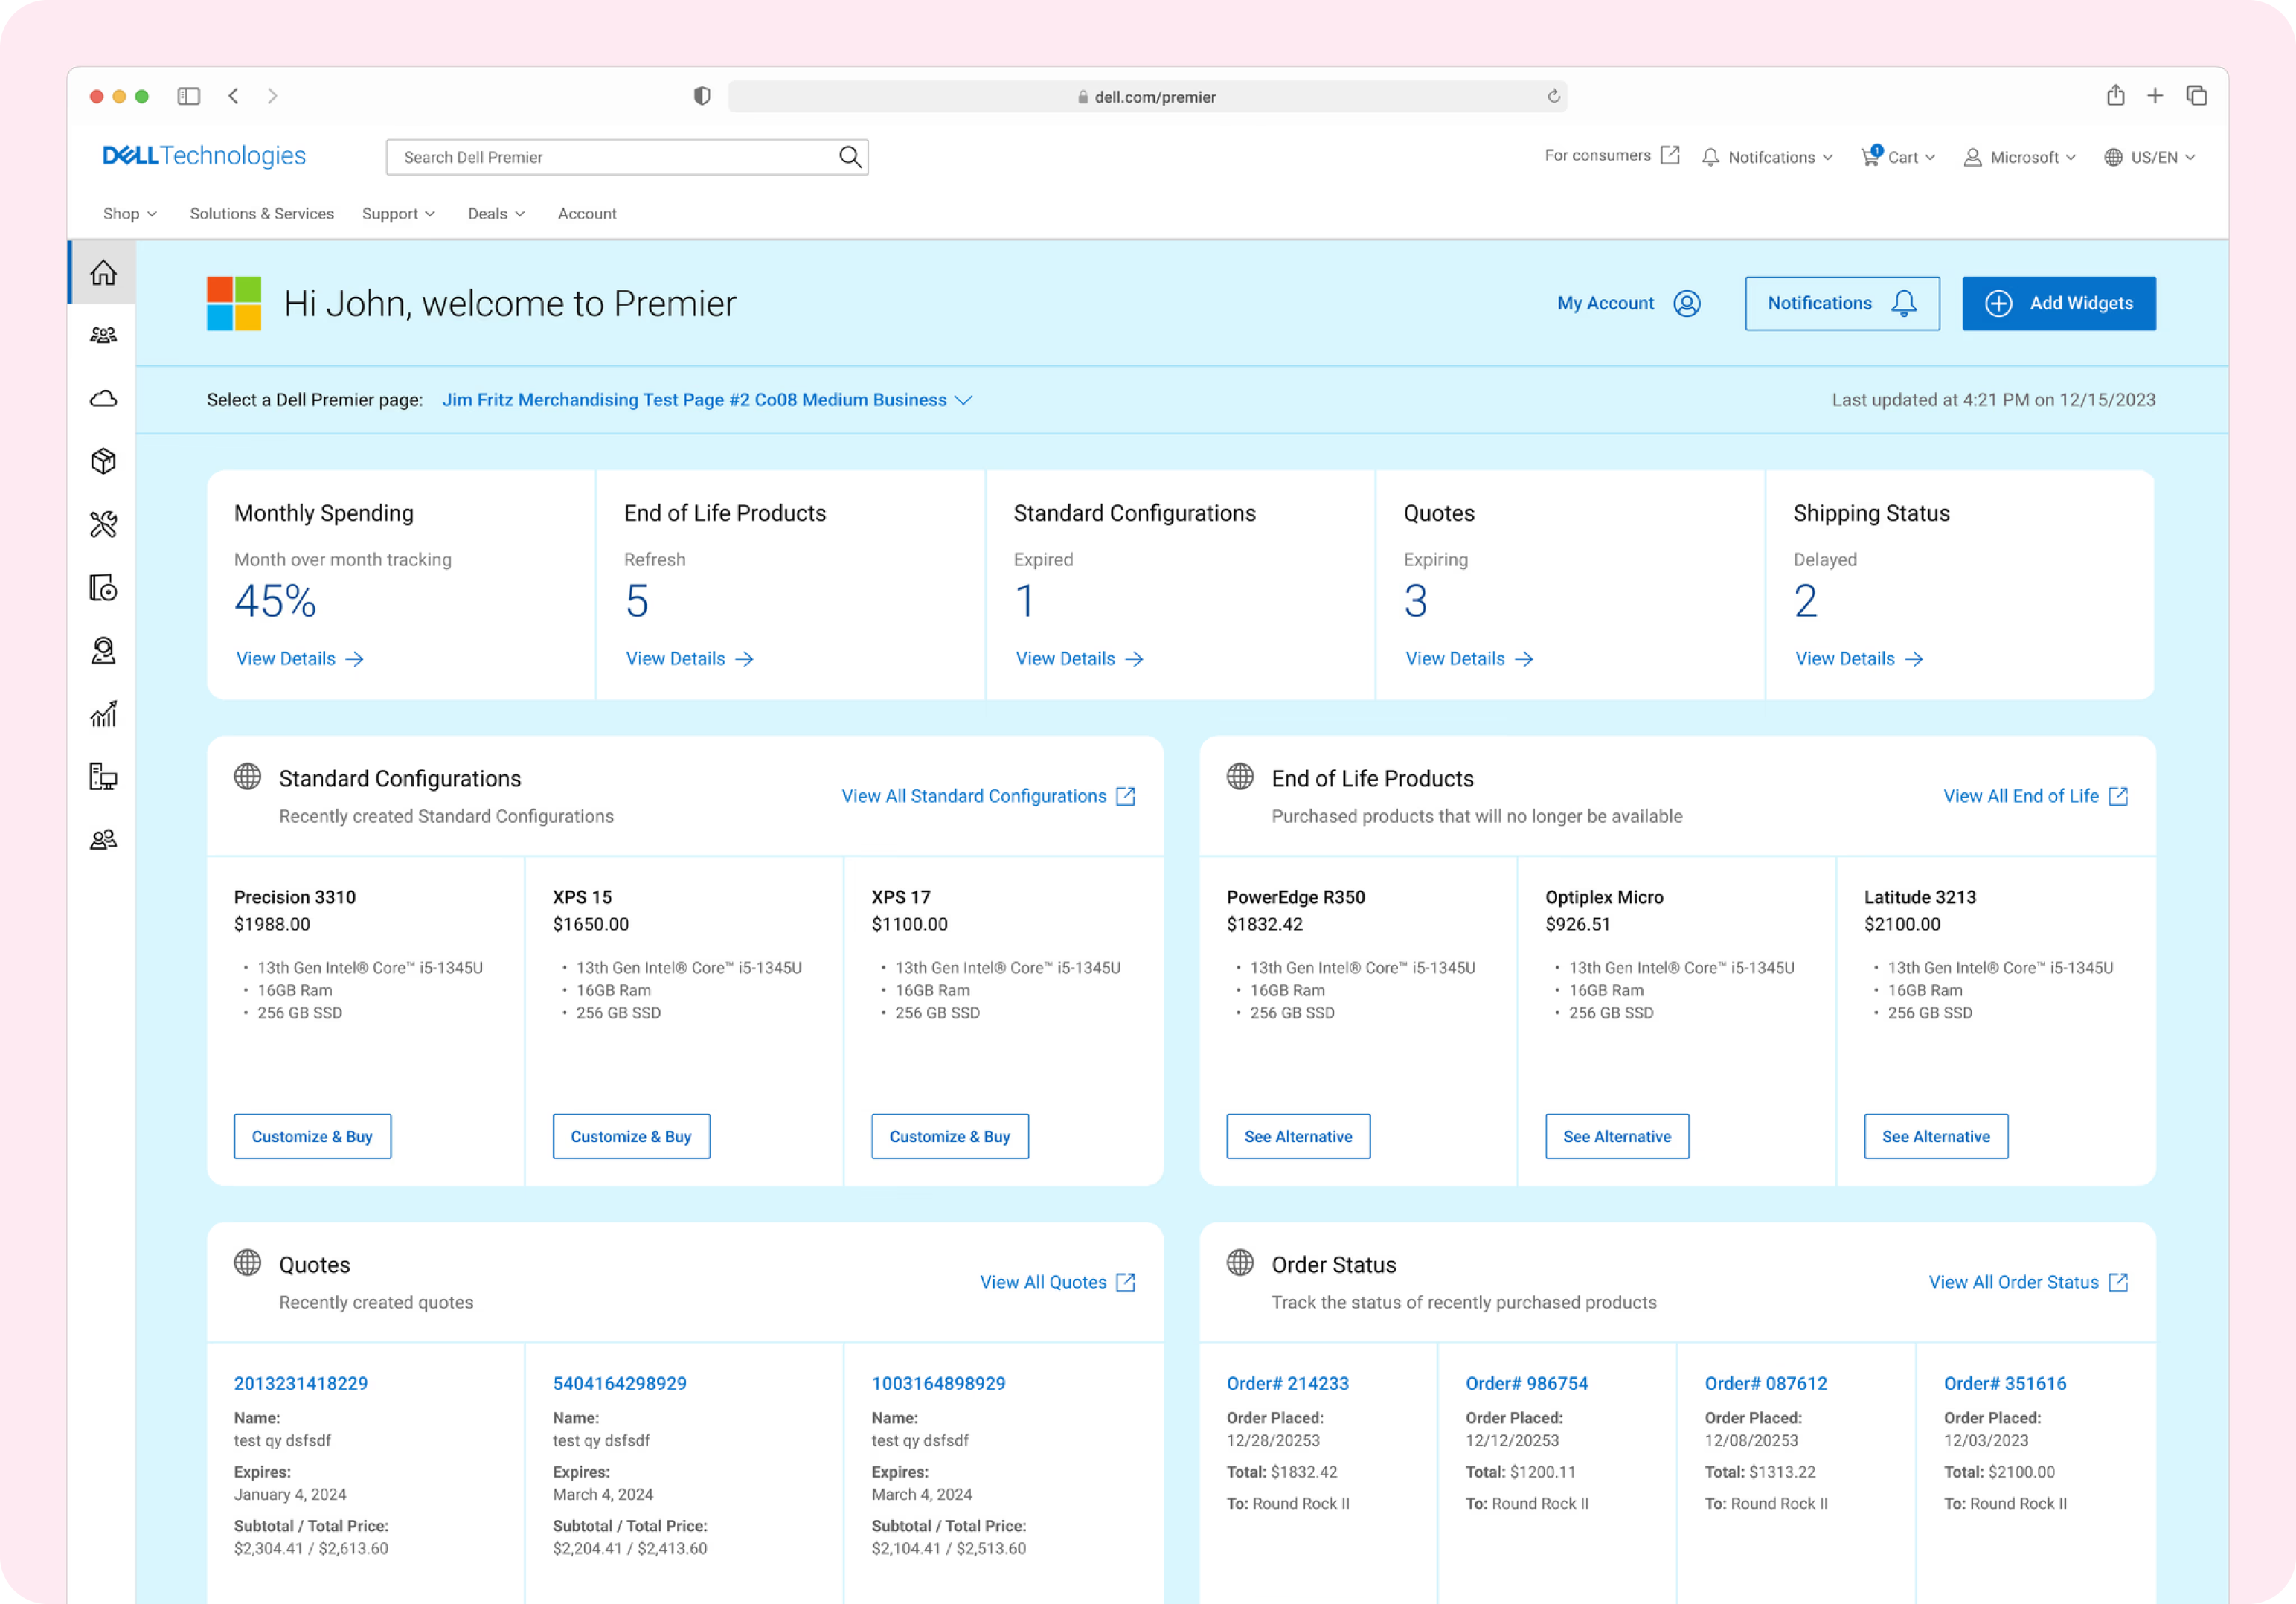The height and width of the screenshot is (1604, 2296).
Task: Open Order# 214233
Action: 1288,1383
